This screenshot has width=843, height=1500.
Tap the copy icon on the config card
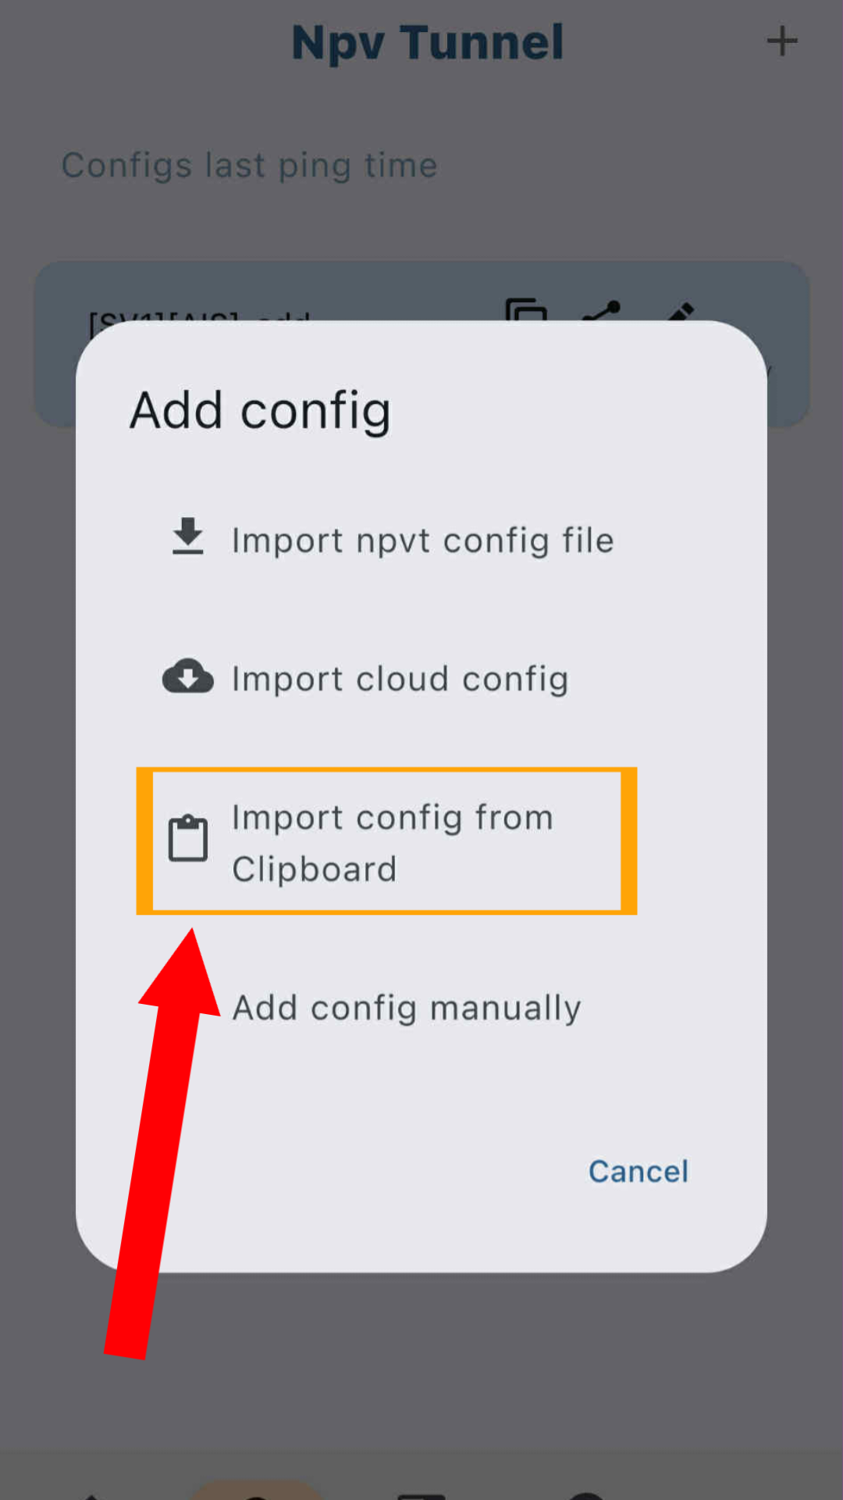tap(526, 309)
